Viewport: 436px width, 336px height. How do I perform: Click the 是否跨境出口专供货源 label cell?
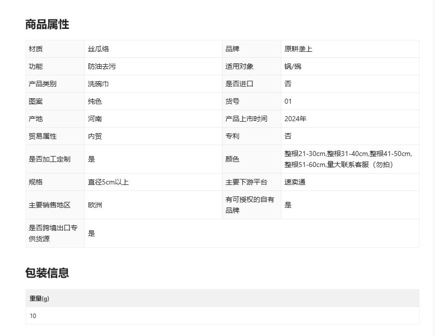click(53, 233)
